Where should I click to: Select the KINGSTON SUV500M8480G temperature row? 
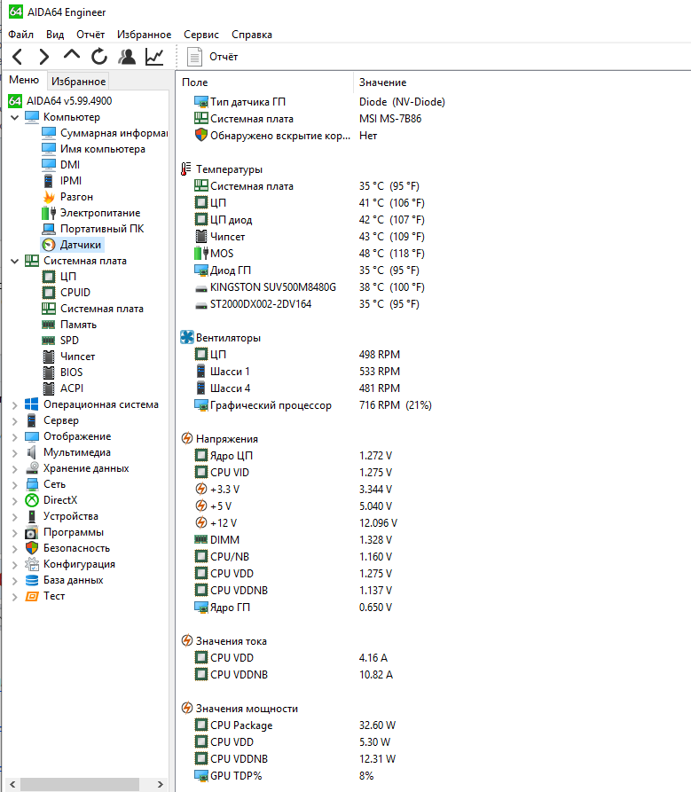tap(309, 287)
